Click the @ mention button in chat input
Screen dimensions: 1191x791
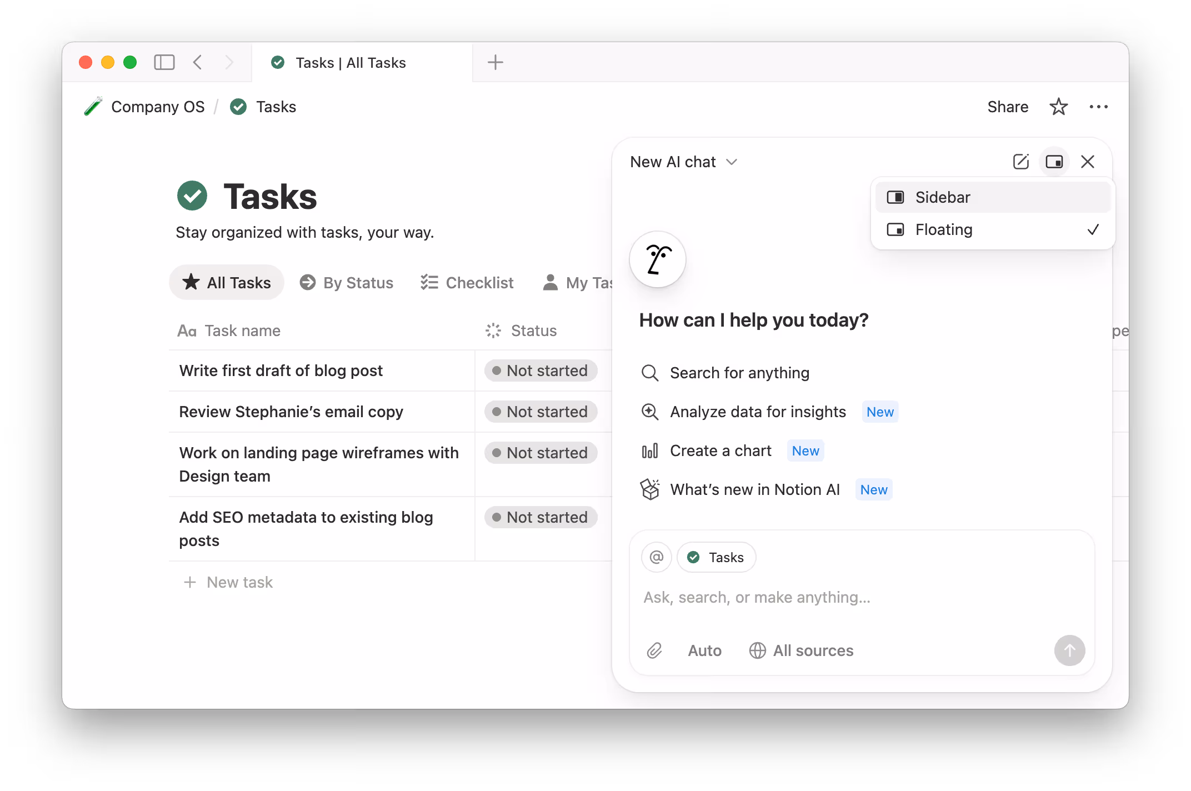[657, 557]
